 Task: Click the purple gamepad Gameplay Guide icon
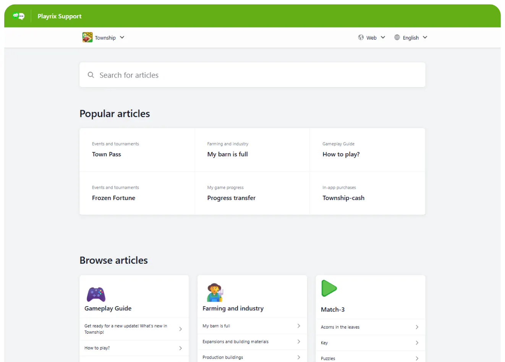(x=96, y=294)
